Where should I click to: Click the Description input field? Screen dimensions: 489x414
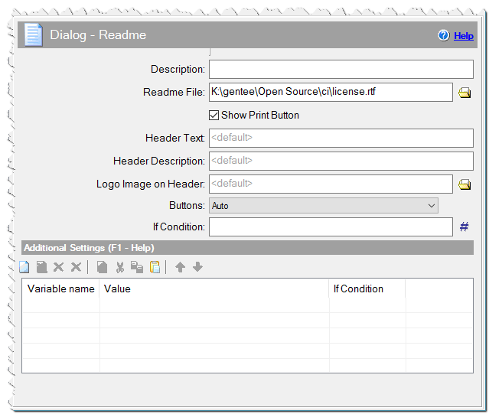coord(341,69)
